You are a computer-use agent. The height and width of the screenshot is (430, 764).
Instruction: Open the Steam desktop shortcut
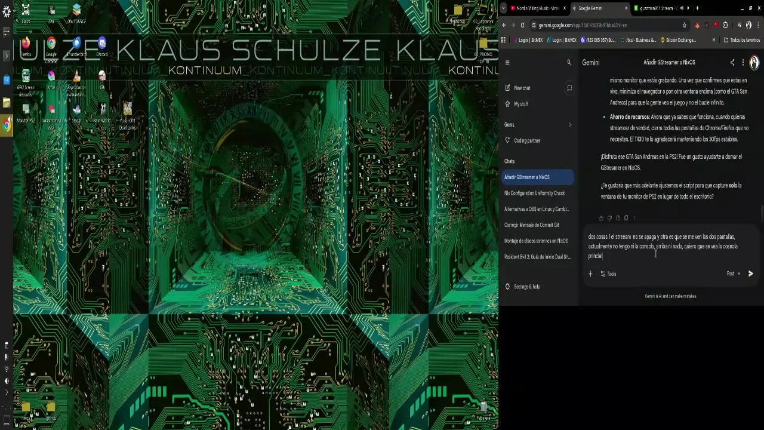[76, 112]
